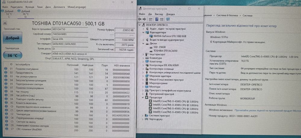
Task: Click disk C: status indicator showing 53 °C
Action: click(9, 14)
